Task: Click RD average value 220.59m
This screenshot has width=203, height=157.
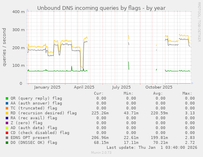Action: (159, 113)
